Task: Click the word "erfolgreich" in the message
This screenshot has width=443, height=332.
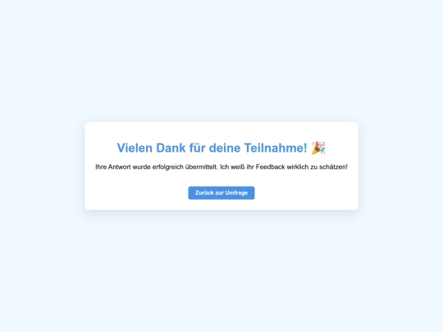Action: tap(168, 167)
